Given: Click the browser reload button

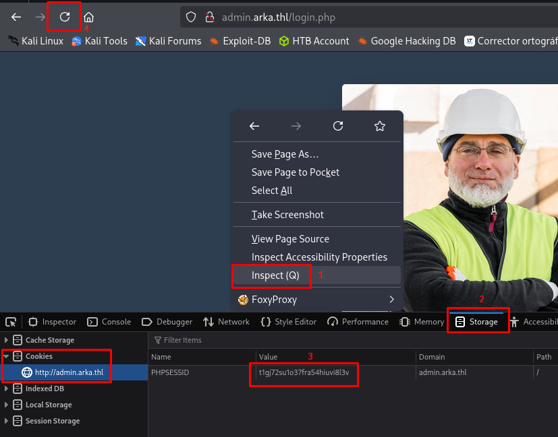Looking at the screenshot, I should click(65, 17).
